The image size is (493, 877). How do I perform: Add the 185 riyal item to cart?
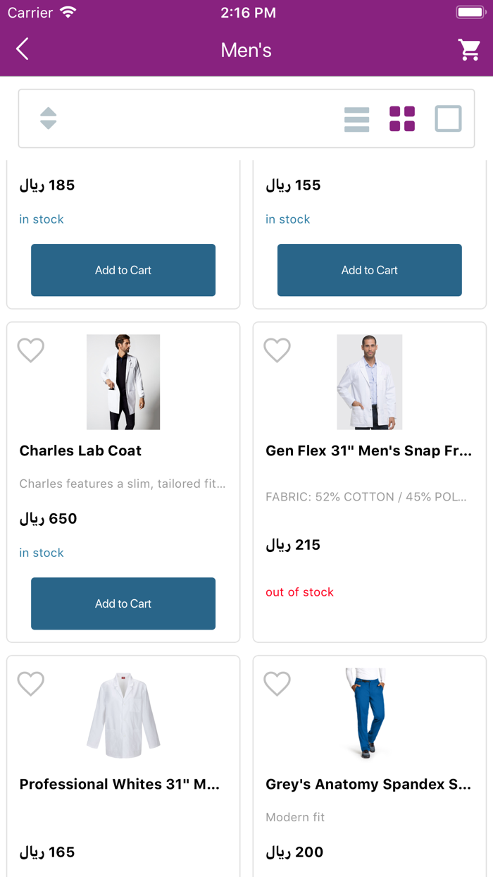click(123, 270)
